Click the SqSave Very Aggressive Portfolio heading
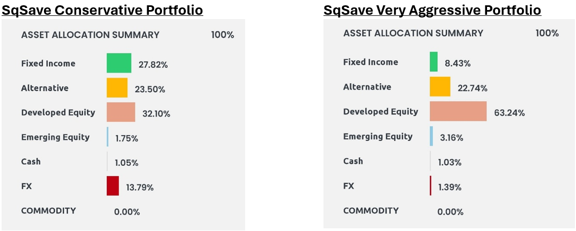This screenshot has width=576, height=231. [432, 10]
